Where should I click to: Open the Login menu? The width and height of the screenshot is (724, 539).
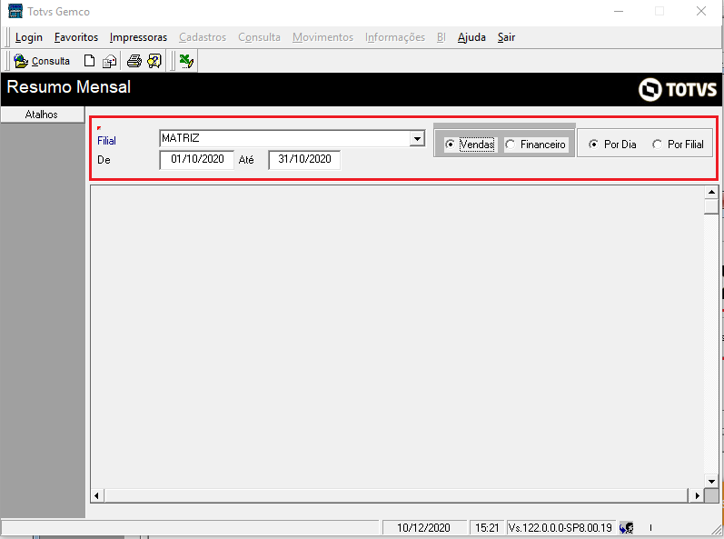(x=29, y=37)
